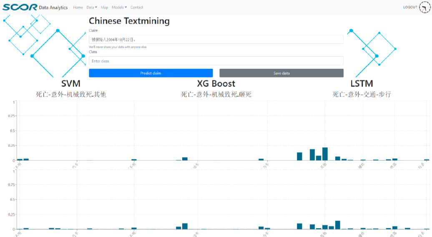Click the XG Boost model heading
This screenshot has width=432, height=237.
click(216, 84)
